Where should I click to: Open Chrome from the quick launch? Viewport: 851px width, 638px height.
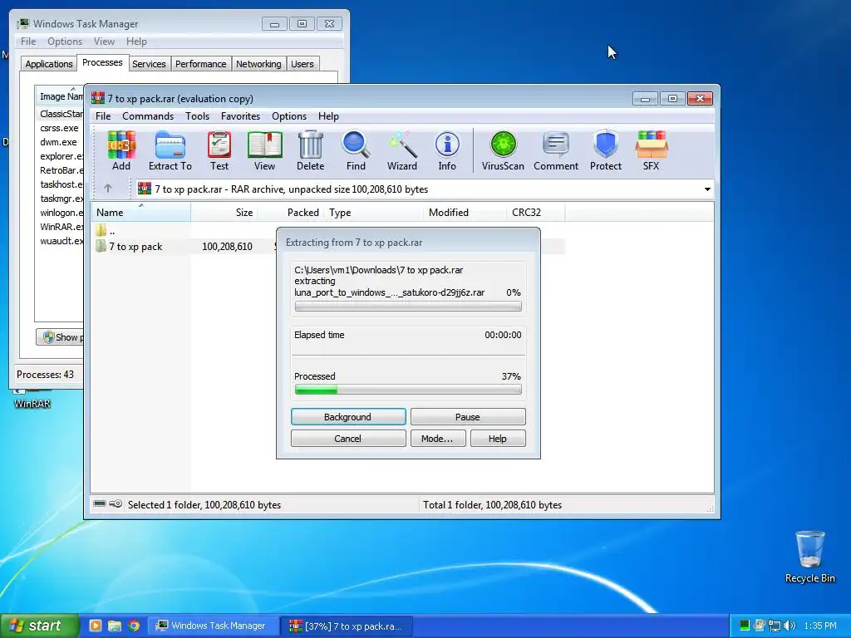click(134, 626)
